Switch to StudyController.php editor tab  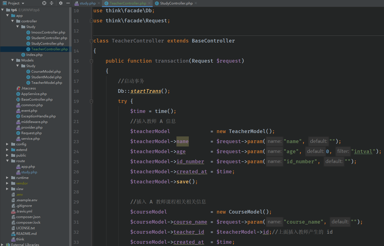(176, 3)
